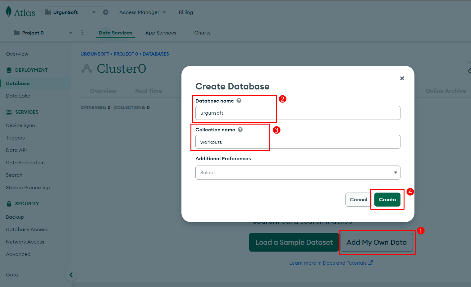Click URGUNSOFT breadcrumb link
This screenshot has height=287, width=471.
pos(95,54)
